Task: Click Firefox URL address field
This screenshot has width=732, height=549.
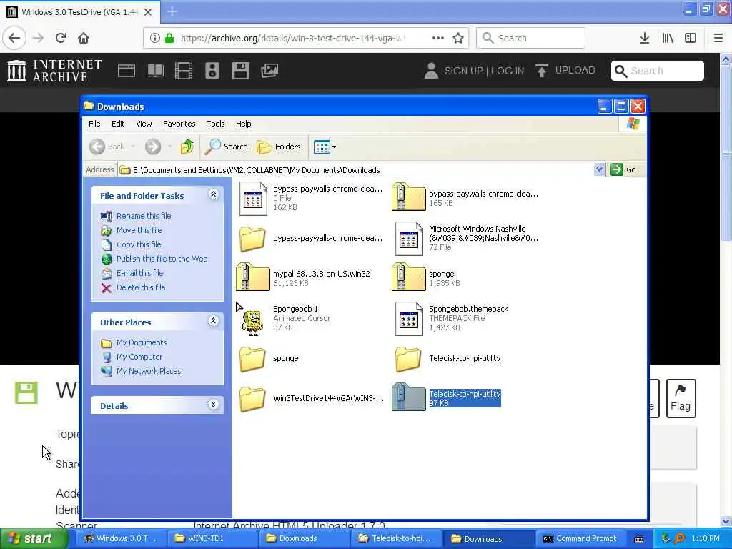Action: coord(292,38)
